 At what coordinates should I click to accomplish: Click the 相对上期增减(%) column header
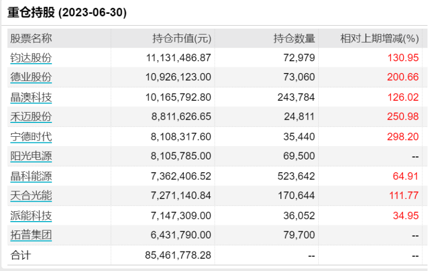pyautogui.click(x=380, y=39)
